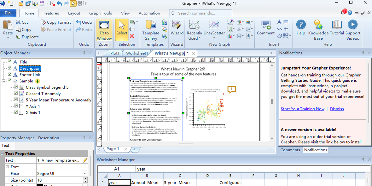Click the Copy Format tool

pyautogui.click(x=56, y=22)
